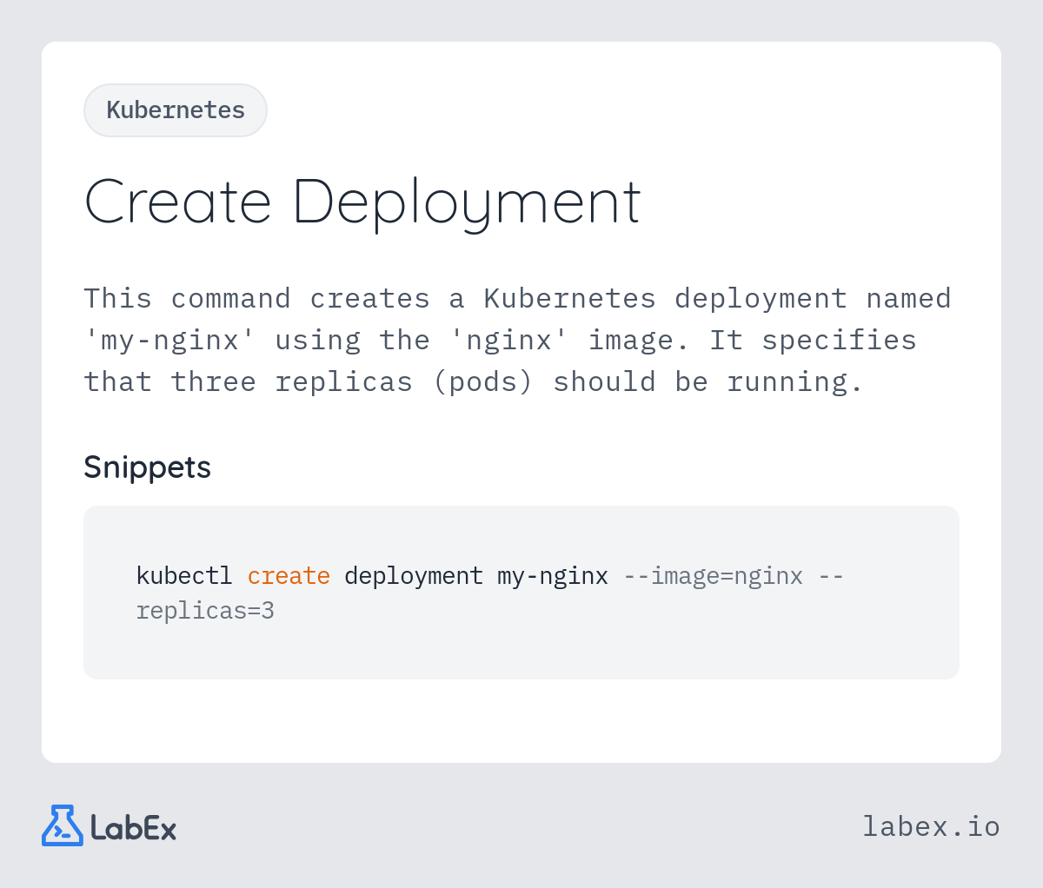
Task: Click 'This' at the description start
Action: pos(117,298)
